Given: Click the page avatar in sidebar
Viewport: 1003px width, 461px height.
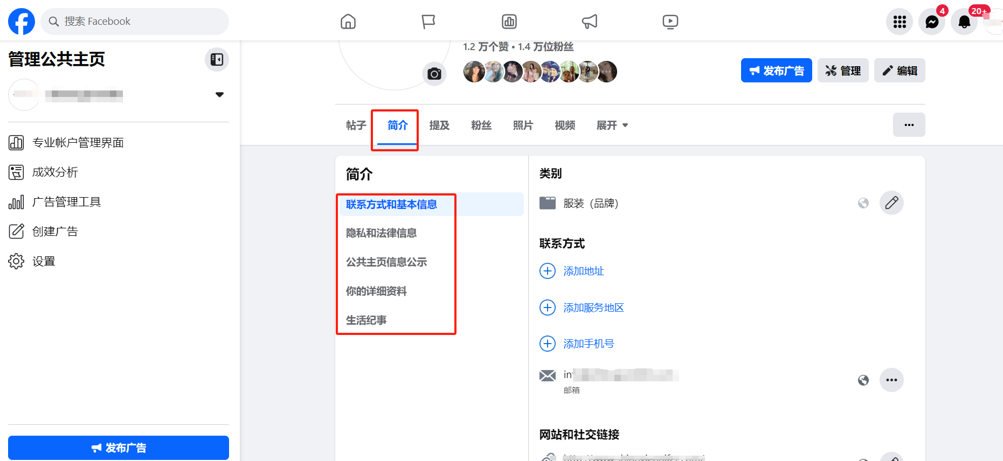Looking at the screenshot, I should point(24,95).
